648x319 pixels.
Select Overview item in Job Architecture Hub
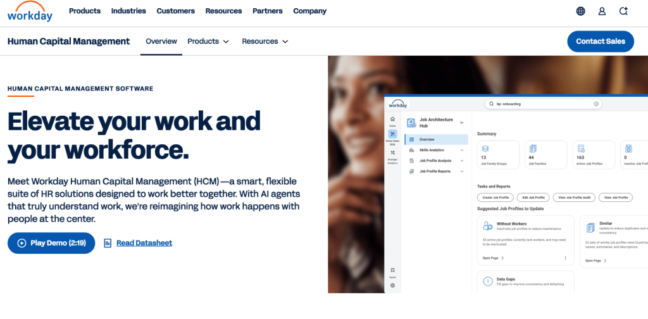[x=437, y=140]
